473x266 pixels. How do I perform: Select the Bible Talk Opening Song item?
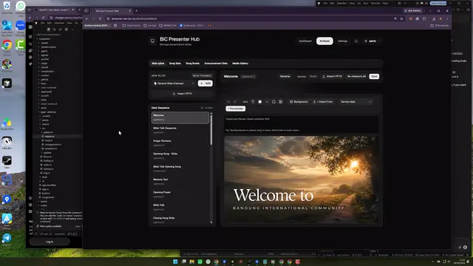click(x=180, y=168)
